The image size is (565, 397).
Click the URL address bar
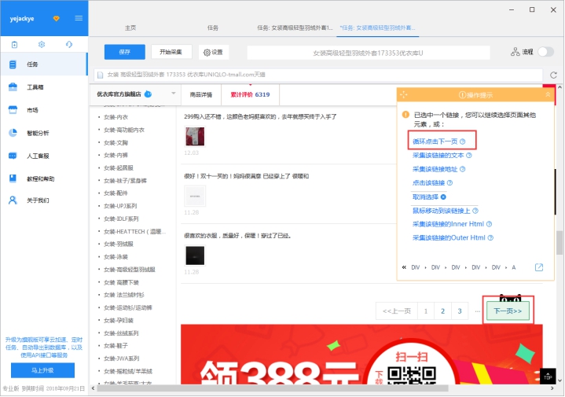click(x=318, y=75)
